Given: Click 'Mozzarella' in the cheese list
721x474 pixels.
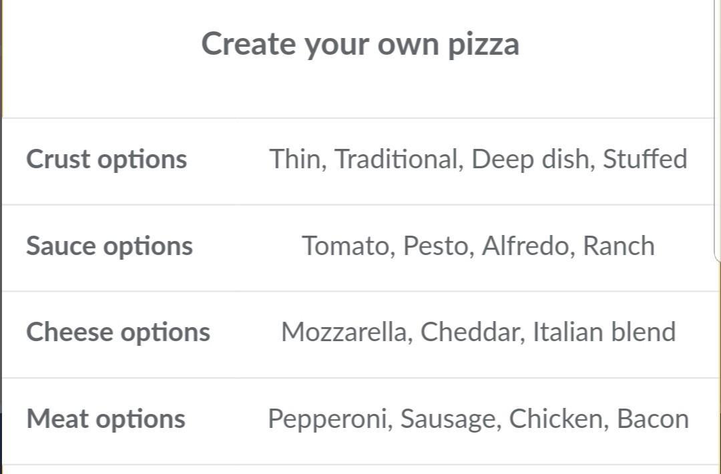Looking at the screenshot, I should click(x=344, y=332).
